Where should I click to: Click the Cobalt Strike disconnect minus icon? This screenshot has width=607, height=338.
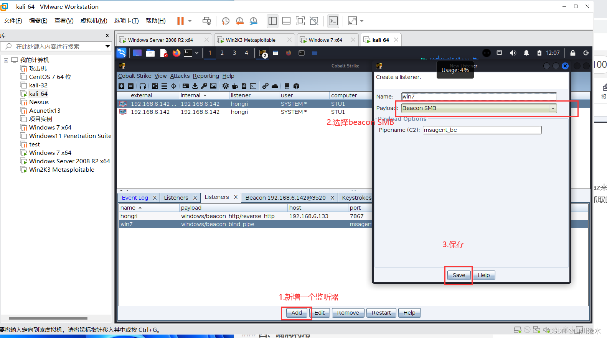(130, 86)
